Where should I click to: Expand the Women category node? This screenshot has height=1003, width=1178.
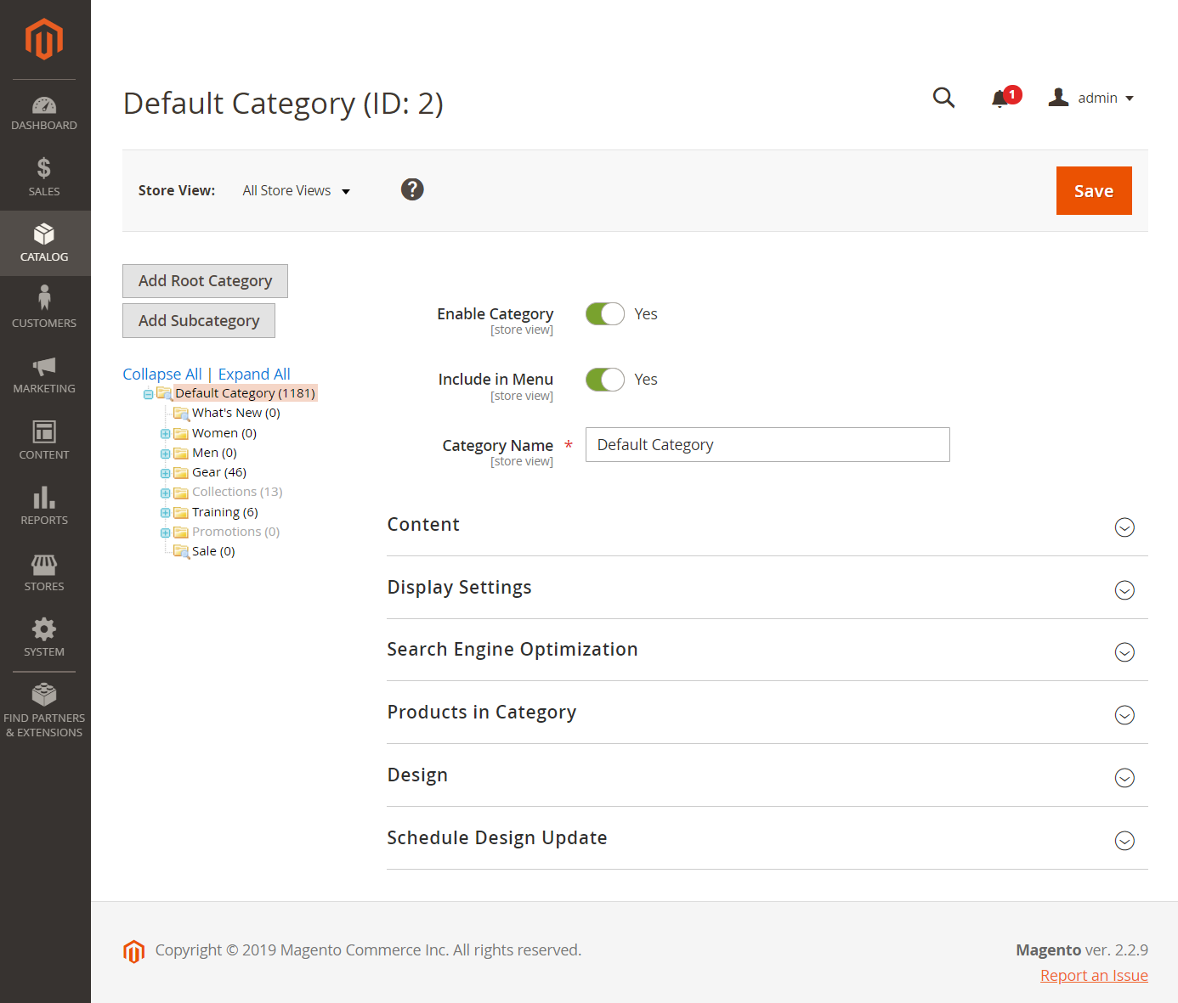tap(165, 434)
